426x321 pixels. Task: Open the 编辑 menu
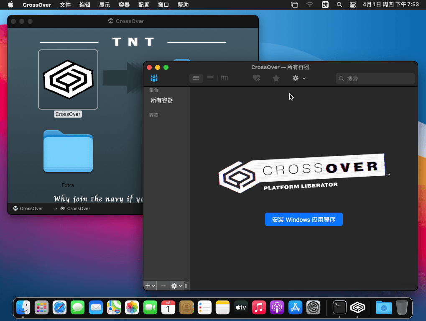coord(85,5)
